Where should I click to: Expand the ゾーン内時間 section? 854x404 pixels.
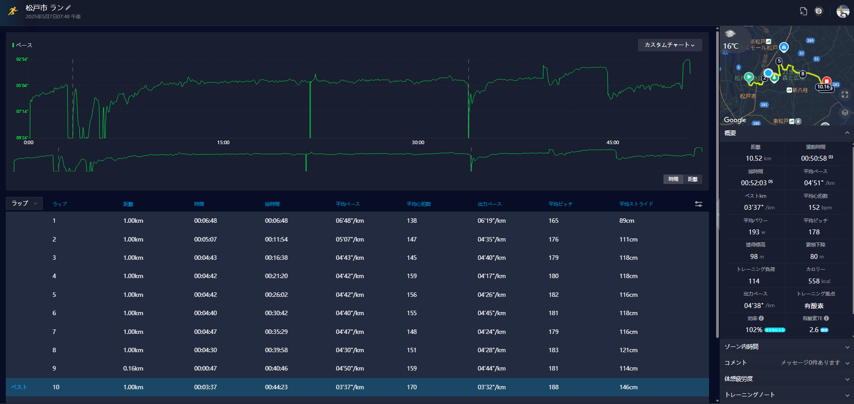pos(787,347)
